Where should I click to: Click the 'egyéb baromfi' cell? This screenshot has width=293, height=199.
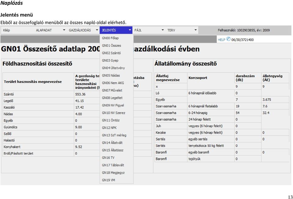[x=199, y=152]
